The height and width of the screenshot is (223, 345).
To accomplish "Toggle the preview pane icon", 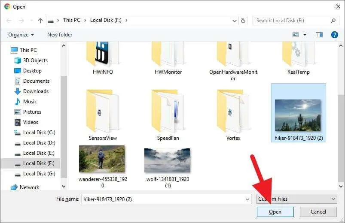I will point(319,35).
